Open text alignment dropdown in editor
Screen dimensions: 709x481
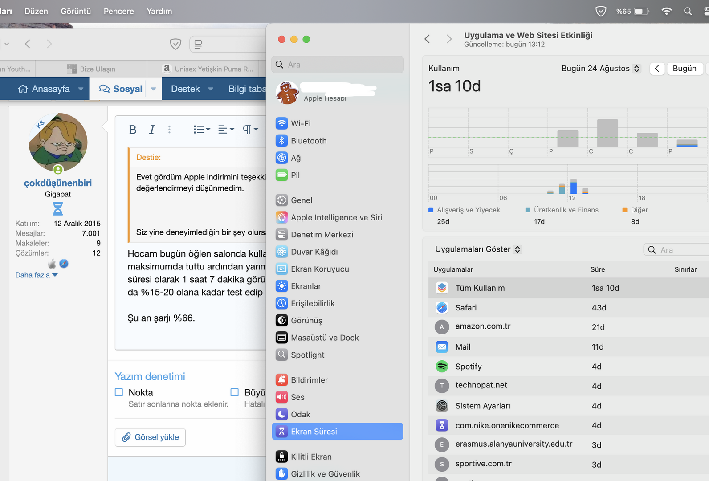click(226, 130)
